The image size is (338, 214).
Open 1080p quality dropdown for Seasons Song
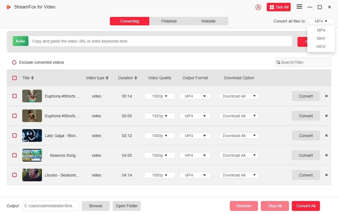pyautogui.click(x=160, y=155)
